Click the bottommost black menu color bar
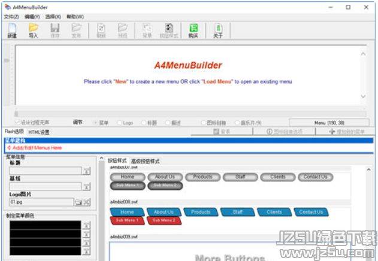 (46, 251)
